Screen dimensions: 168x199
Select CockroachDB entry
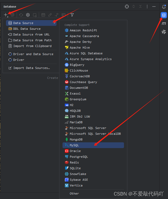coord(93,76)
